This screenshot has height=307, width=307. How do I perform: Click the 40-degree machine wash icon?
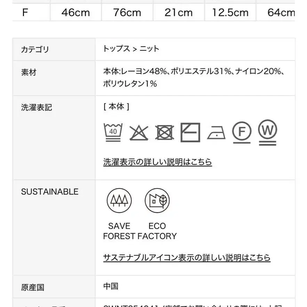click(x=113, y=132)
